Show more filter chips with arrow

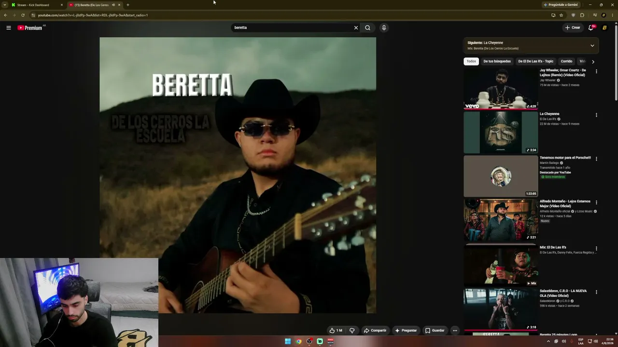click(x=593, y=62)
